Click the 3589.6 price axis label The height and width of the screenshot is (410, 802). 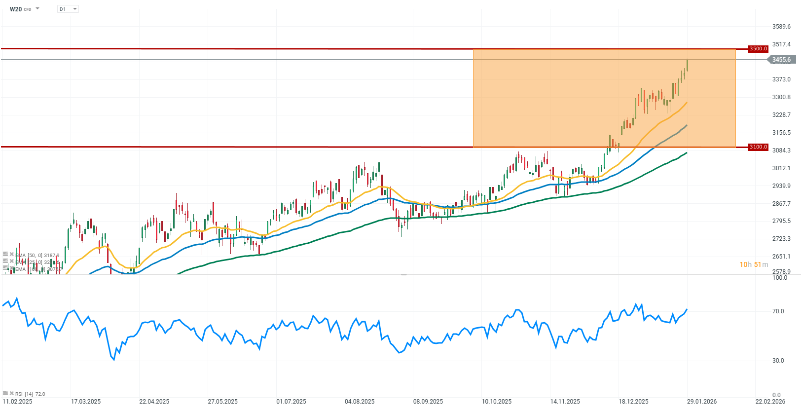click(x=781, y=27)
